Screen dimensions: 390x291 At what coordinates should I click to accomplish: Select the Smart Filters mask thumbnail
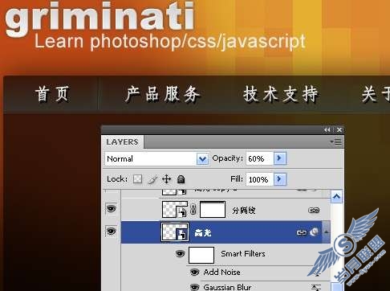201,255
